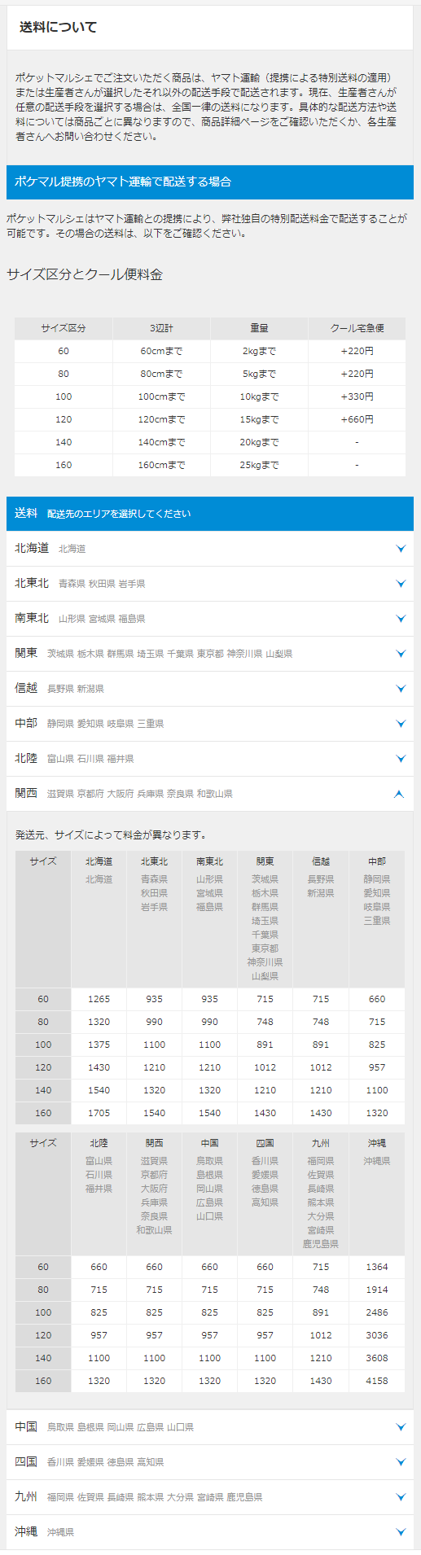Click the 送料 blue section header
421x1555 pixels.
(210, 514)
